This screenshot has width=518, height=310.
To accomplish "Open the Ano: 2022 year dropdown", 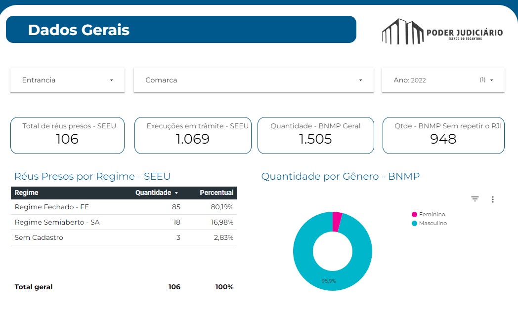I will point(443,80).
